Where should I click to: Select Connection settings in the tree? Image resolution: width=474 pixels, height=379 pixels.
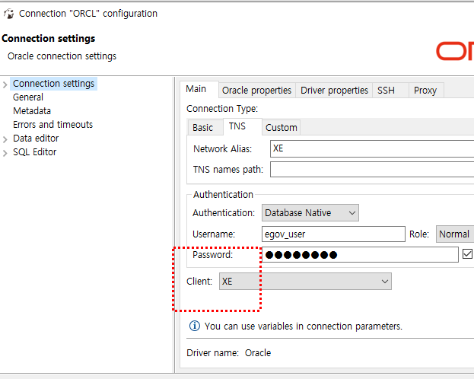point(53,84)
